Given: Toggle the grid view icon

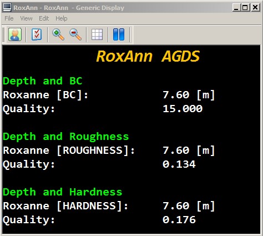Looking at the screenshot, I should tap(97, 34).
